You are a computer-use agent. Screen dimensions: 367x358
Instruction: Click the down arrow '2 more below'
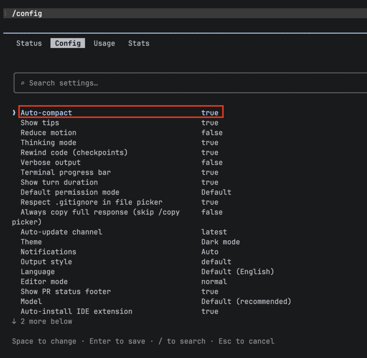(x=14, y=321)
